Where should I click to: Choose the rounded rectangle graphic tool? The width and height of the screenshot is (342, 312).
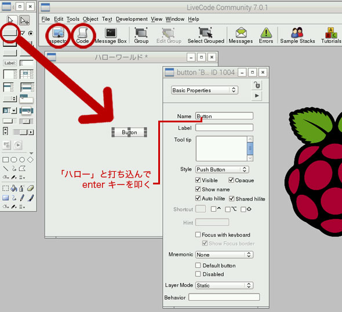(x=14, y=160)
